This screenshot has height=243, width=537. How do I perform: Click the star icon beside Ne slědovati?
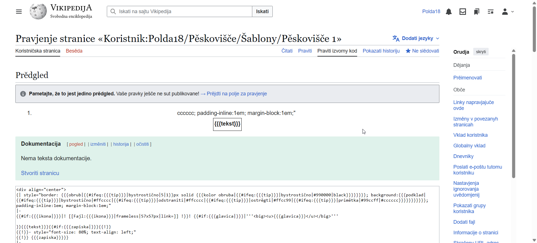[x=408, y=51]
